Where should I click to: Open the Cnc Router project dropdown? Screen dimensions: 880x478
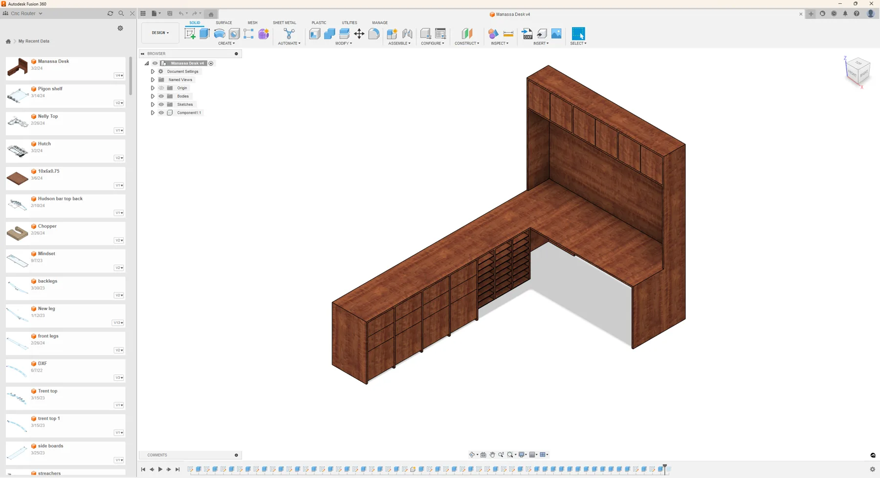click(26, 14)
